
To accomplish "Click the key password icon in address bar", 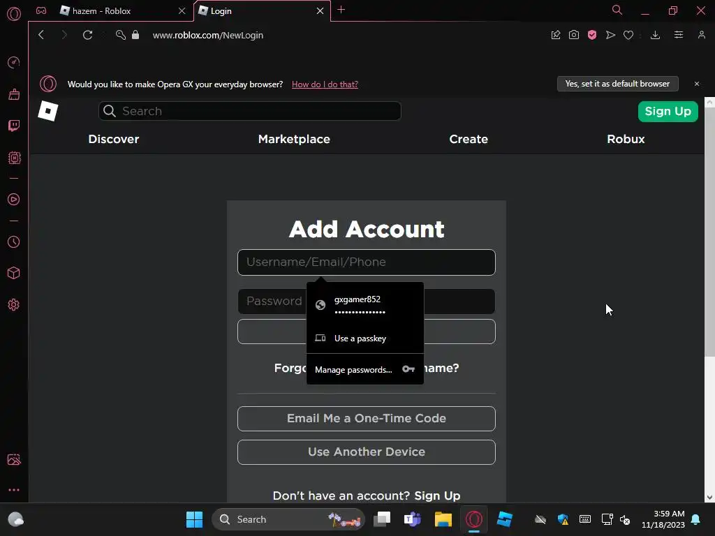I will [120, 35].
